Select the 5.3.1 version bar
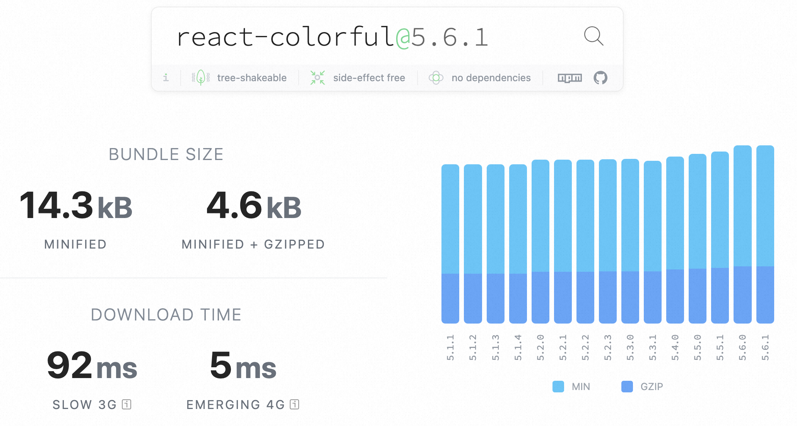 tap(652, 242)
